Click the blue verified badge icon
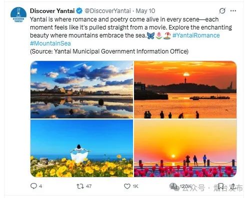 (79, 11)
